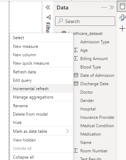The width and height of the screenshot is (126, 160).
Task: Click the sigma icon beside Room Number
Action: [76, 151]
